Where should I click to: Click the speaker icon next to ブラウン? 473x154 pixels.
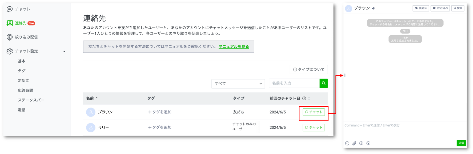pyautogui.click(x=374, y=8)
